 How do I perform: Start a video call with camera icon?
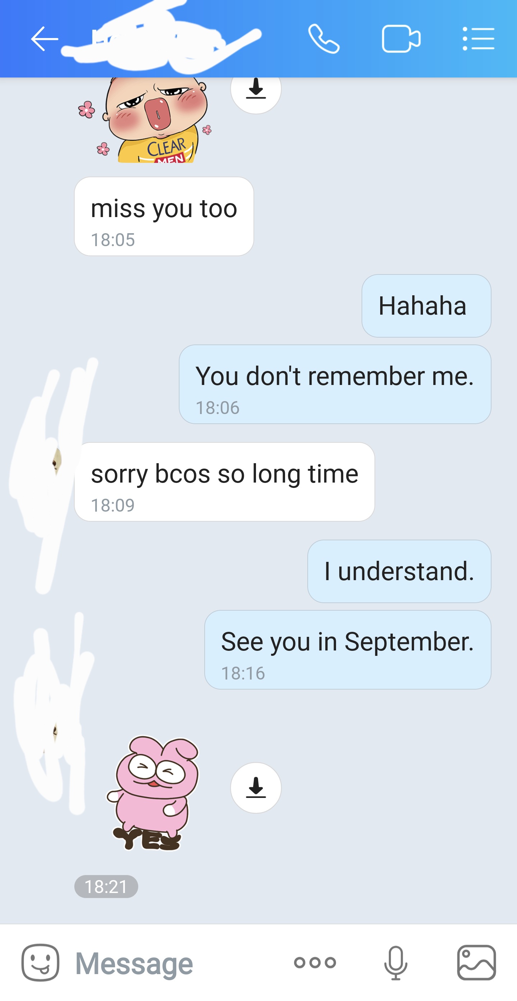[x=401, y=39]
